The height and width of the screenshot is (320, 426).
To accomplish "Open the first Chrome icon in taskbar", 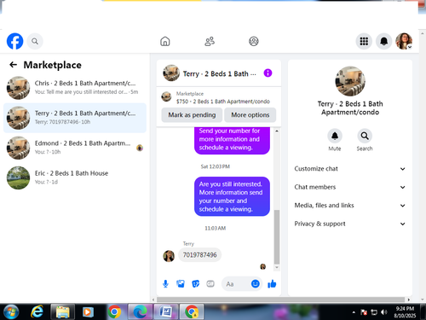I will pos(114,311).
